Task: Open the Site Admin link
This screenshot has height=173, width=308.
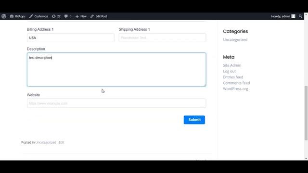Action: click(232, 65)
